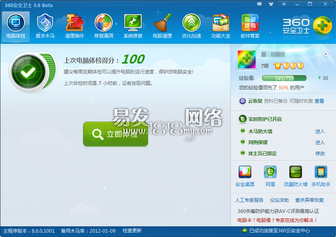Open 论坛求助 forum help link
This screenshot has height=237, width=336.
point(279,200)
